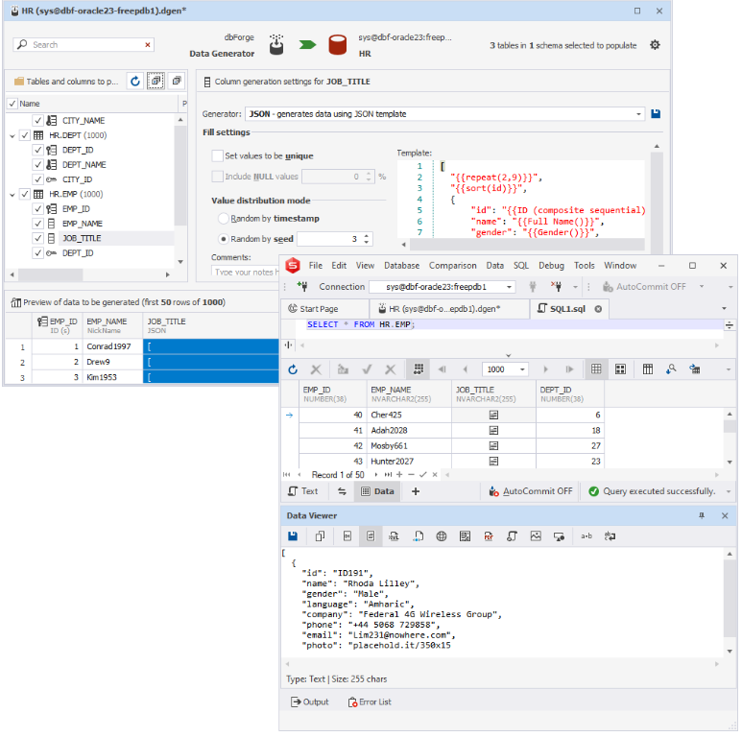Image resolution: width=742 pixels, height=737 pixels.
Task: Click the find/search icon in results toolbar
Action: click(671, 369)
